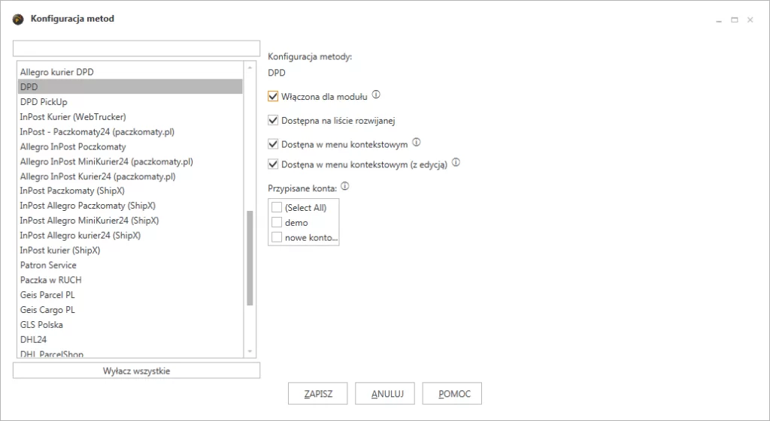This screenshot has height=421, width=770.
Task: Click the ANULUJ button
Action: pyautogui.click(x=385, y=393)
